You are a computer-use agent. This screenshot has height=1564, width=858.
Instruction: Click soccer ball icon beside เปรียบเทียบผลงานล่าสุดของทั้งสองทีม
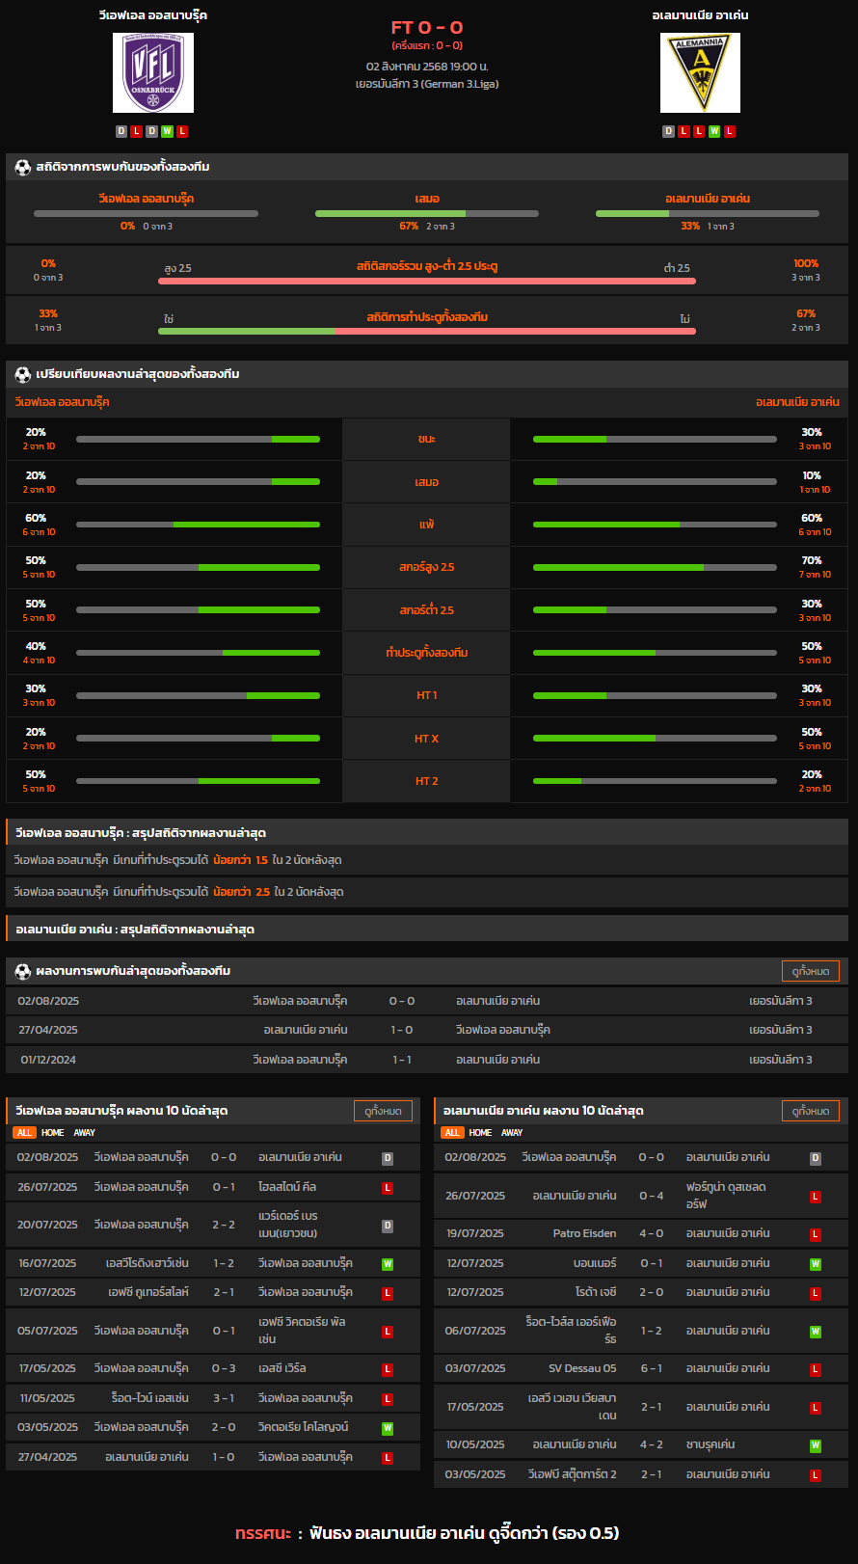(x=23, y=374)
